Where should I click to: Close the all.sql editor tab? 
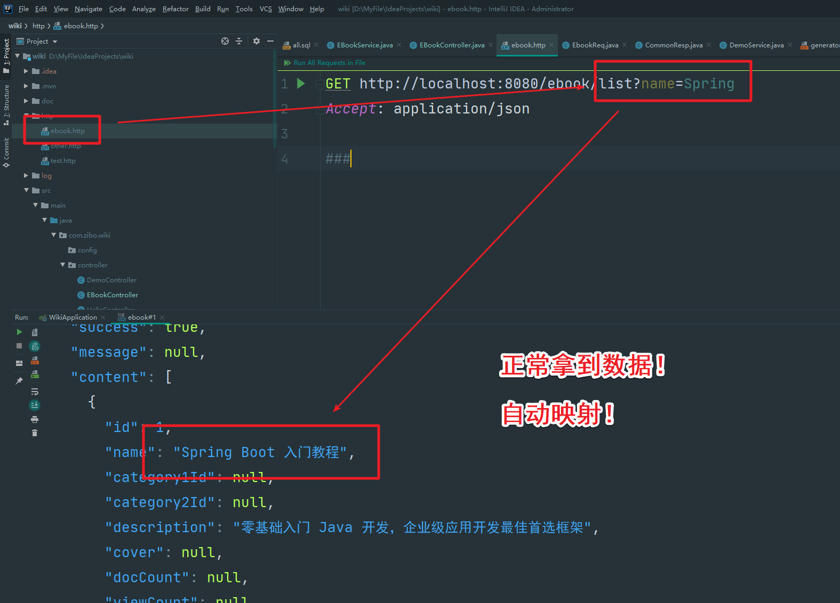point(316,45)
